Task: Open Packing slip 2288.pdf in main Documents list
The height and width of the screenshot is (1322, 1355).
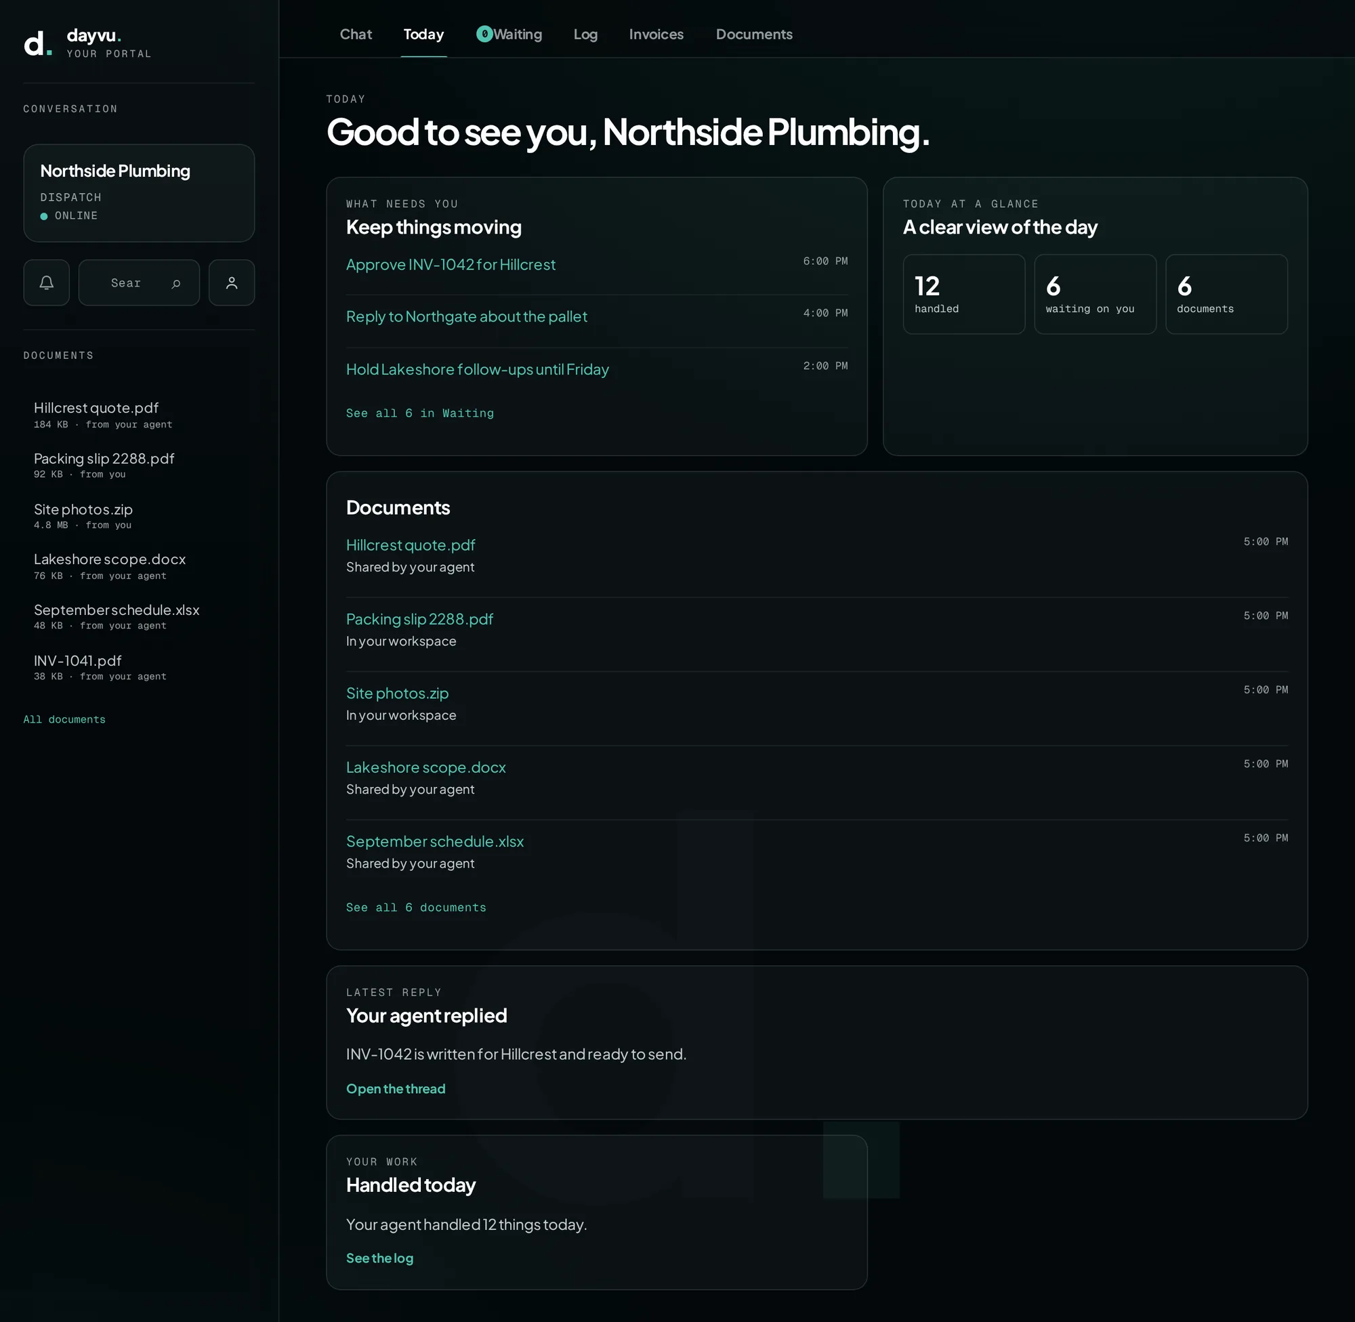Action: point(420,619)
